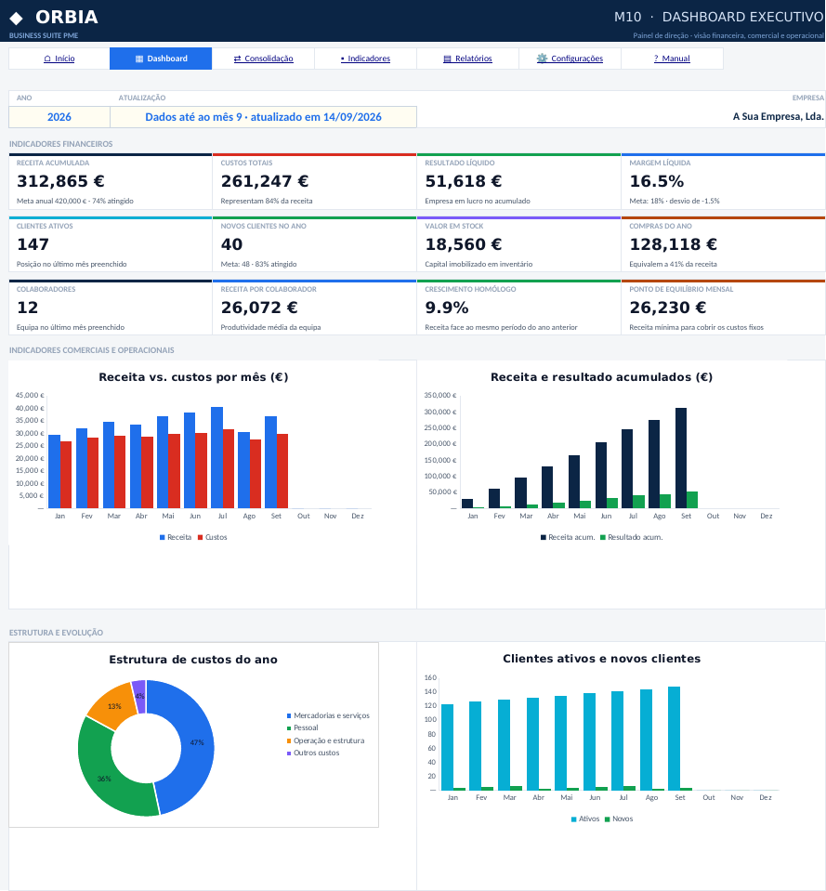Screen dimensions: 826x891
Task: Click the Pessoal legend entry
Action: point(302,727)
